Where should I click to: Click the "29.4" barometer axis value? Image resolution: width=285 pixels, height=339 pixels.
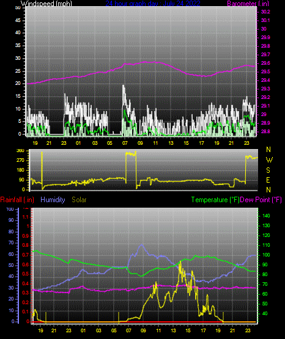(265, 80)
